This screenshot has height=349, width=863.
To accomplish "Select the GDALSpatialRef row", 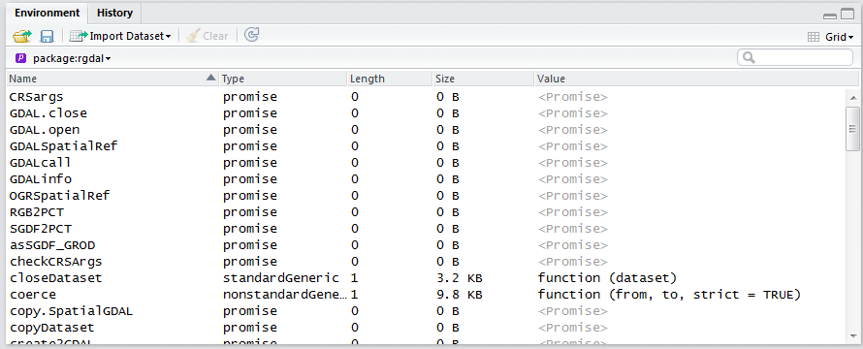I will 426,146.
